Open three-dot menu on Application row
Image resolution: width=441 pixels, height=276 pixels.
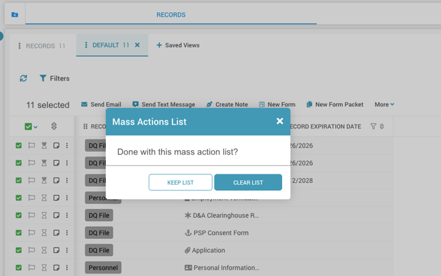pos(67,250)
